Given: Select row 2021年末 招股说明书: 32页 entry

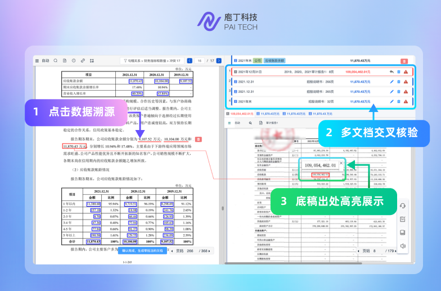Looking at the screenshot, I should (x=322, y=101).
